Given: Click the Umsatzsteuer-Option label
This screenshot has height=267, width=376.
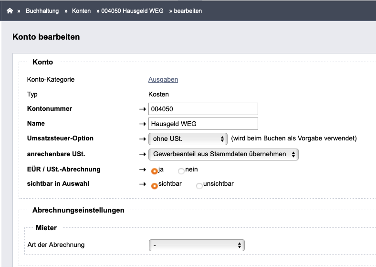Looking at the screenshot, I should click(60, 139).
